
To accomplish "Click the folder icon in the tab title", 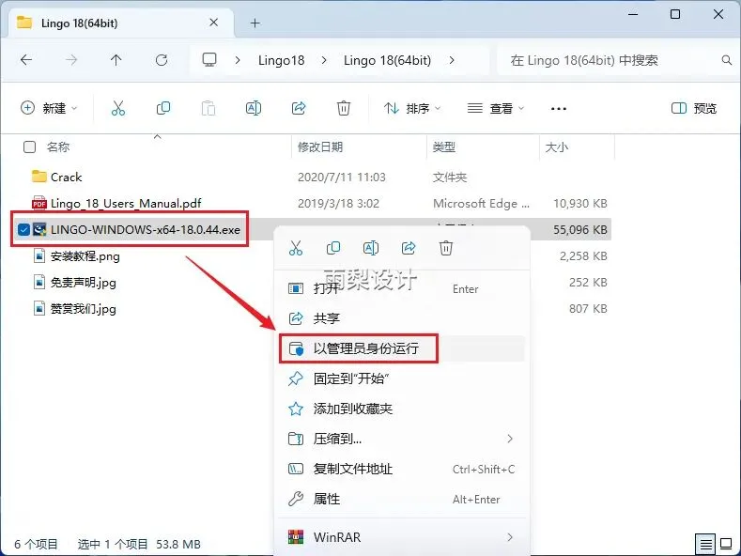I will (x=24, y=23).
